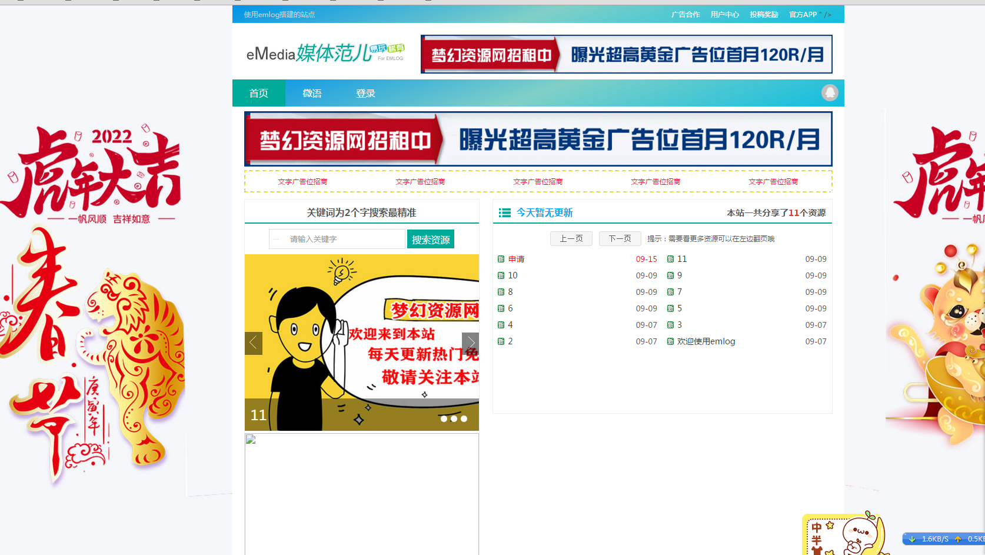The image size is (985, 555).
Task: Click the large banner below navbar
Action: pos(538,139)
